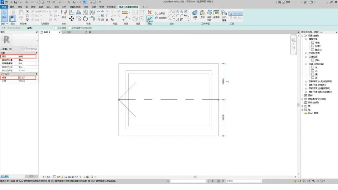This screenshot has width=338, height=190.
Task: Open the 标高 1 floor plan view
Action: [318, 46]
